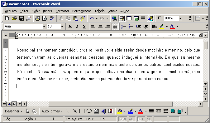Open the font size dropdown

62,27
